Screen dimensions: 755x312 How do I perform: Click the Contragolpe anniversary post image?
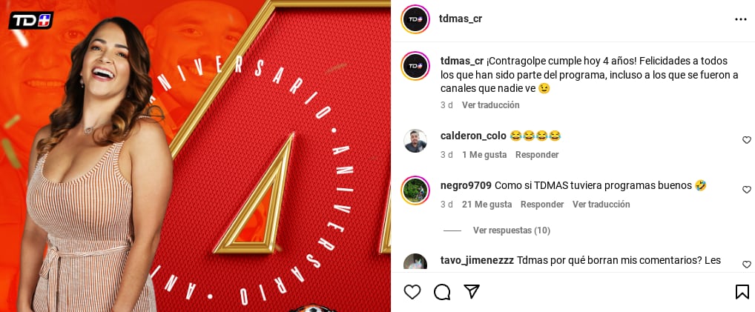[195, 156]
